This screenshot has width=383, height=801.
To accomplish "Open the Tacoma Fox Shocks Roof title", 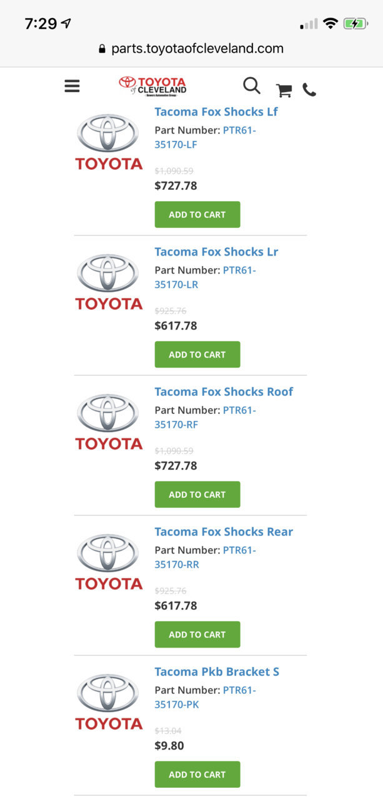I will (224, 391).
